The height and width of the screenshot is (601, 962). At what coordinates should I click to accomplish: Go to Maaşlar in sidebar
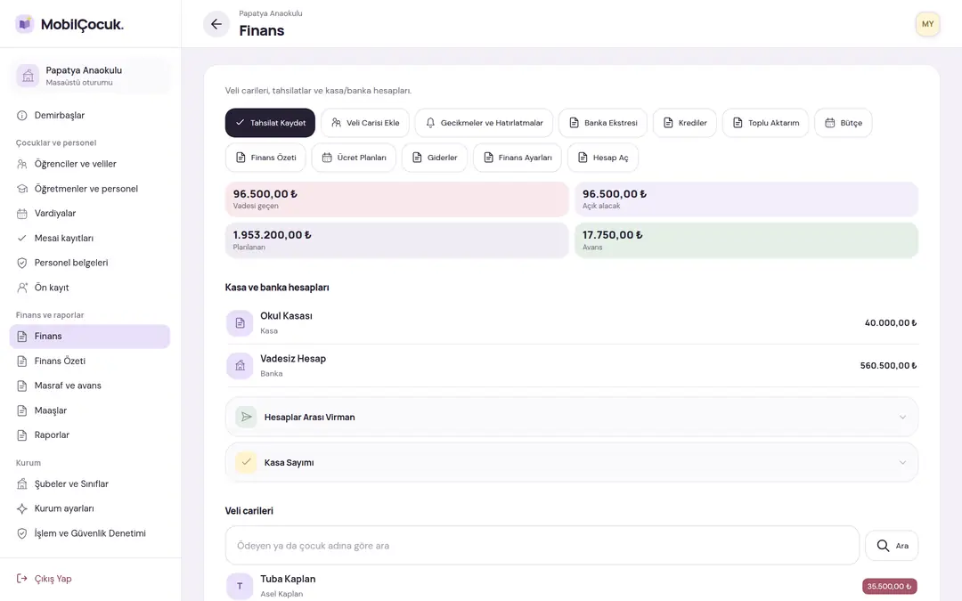click(90, 410)
